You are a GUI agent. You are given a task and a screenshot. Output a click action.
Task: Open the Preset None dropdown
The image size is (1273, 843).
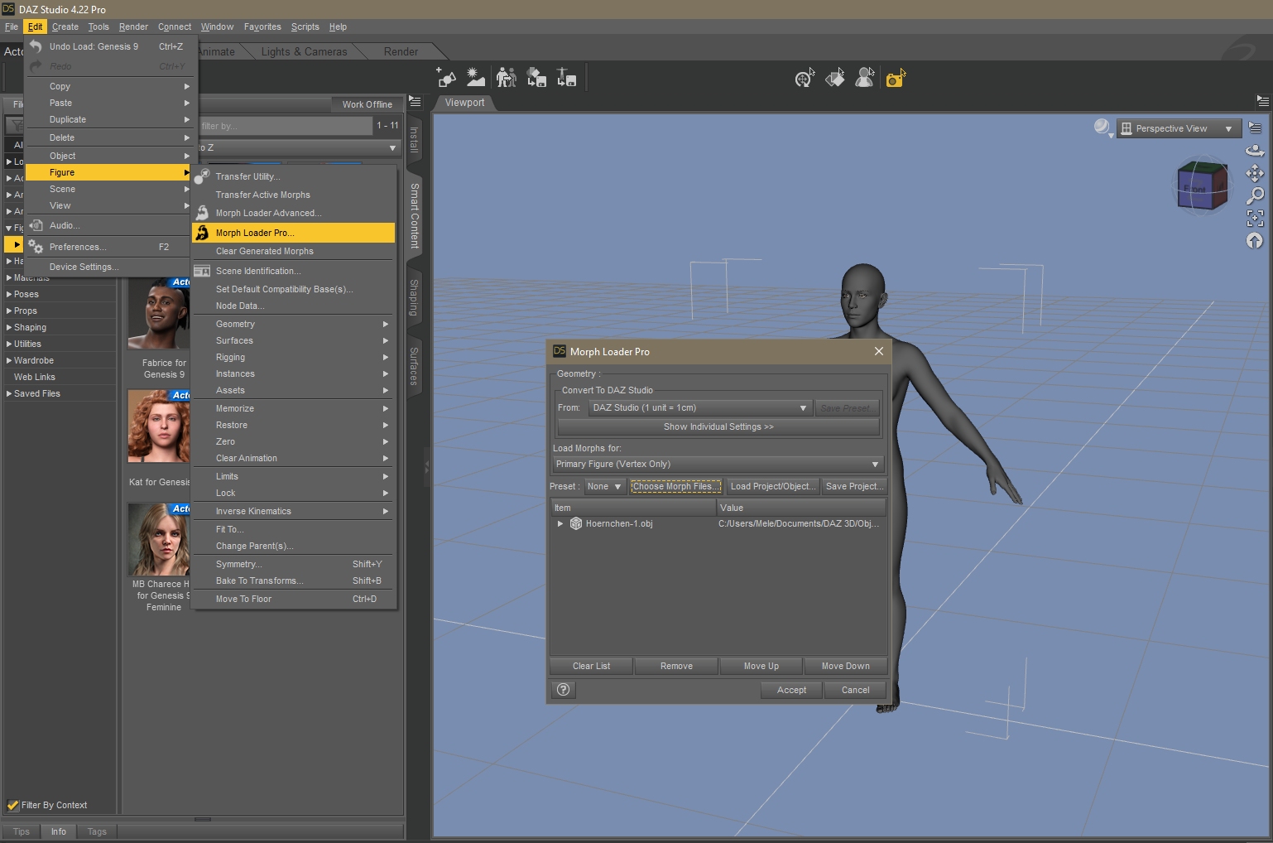point(604,486)
